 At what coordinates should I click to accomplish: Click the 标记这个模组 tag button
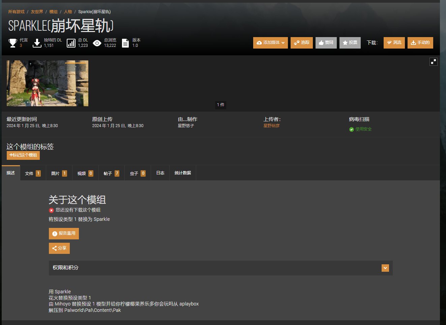pos(23,155)
